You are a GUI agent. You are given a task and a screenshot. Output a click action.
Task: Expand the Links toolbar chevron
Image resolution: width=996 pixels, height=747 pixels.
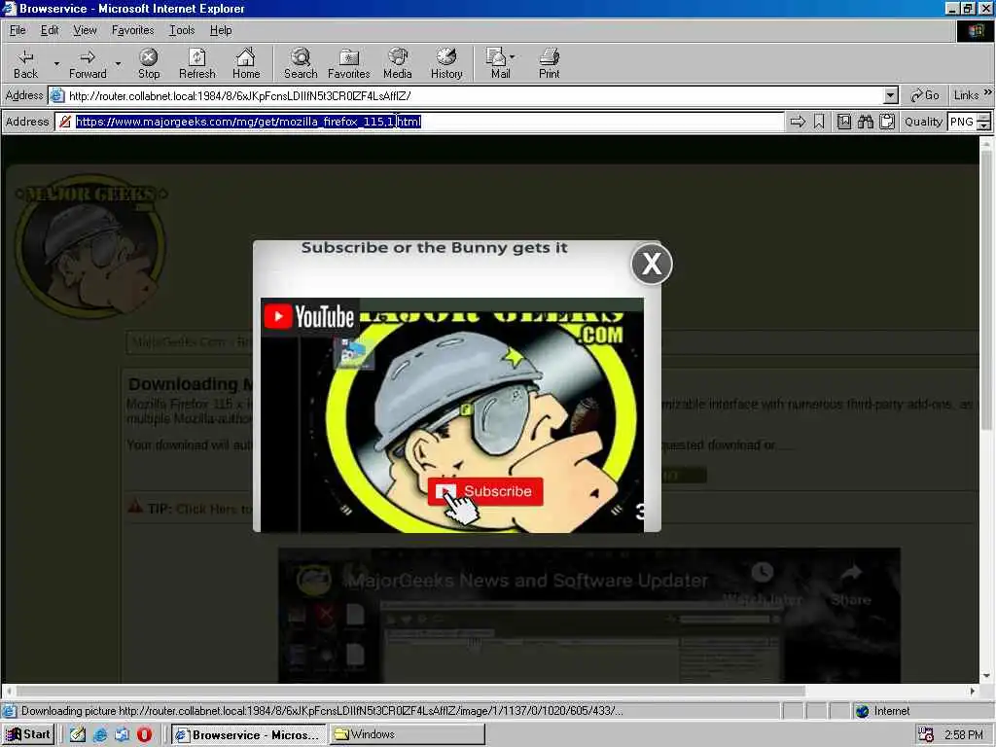coord(988,92)
